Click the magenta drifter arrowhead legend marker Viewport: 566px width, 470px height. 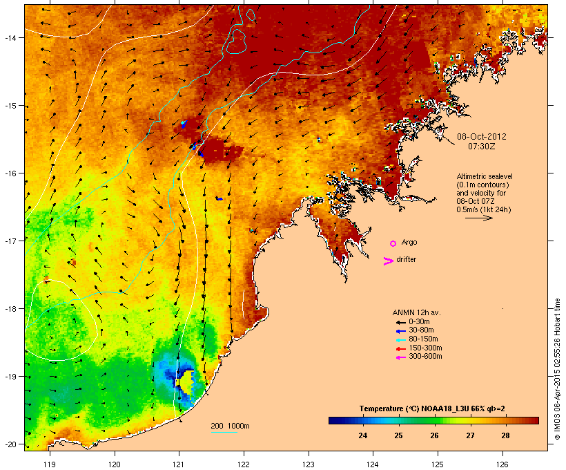tap(388, 261)
